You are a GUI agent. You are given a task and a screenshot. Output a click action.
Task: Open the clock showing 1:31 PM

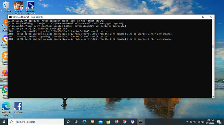coord(210,122)
